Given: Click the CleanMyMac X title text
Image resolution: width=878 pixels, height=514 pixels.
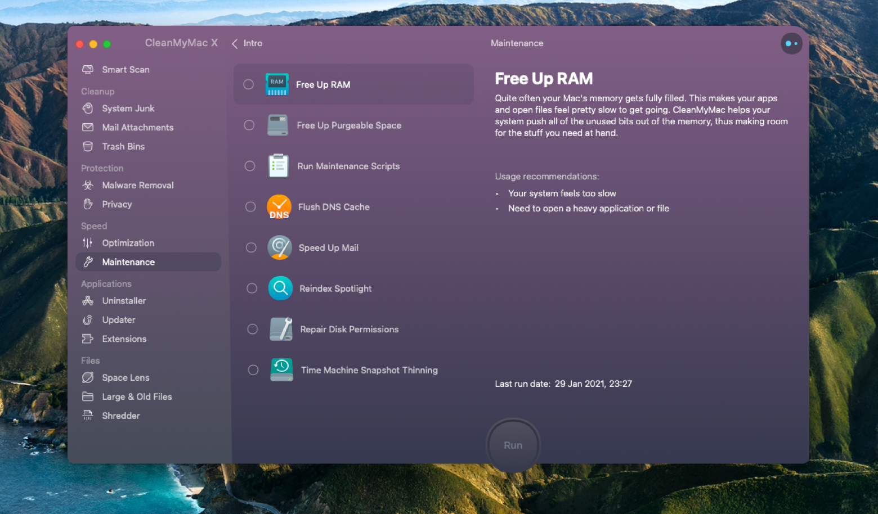Looking at the screenshot, I should point(181,43).
